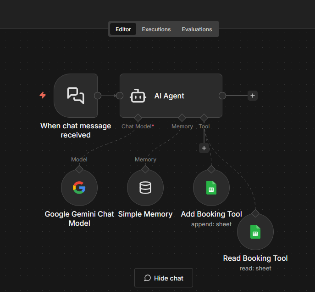The height and width of the screenshot is (292, 315).
Task: Click 'Memory' label under AI Agent node
Action: [x=182, y=126]
